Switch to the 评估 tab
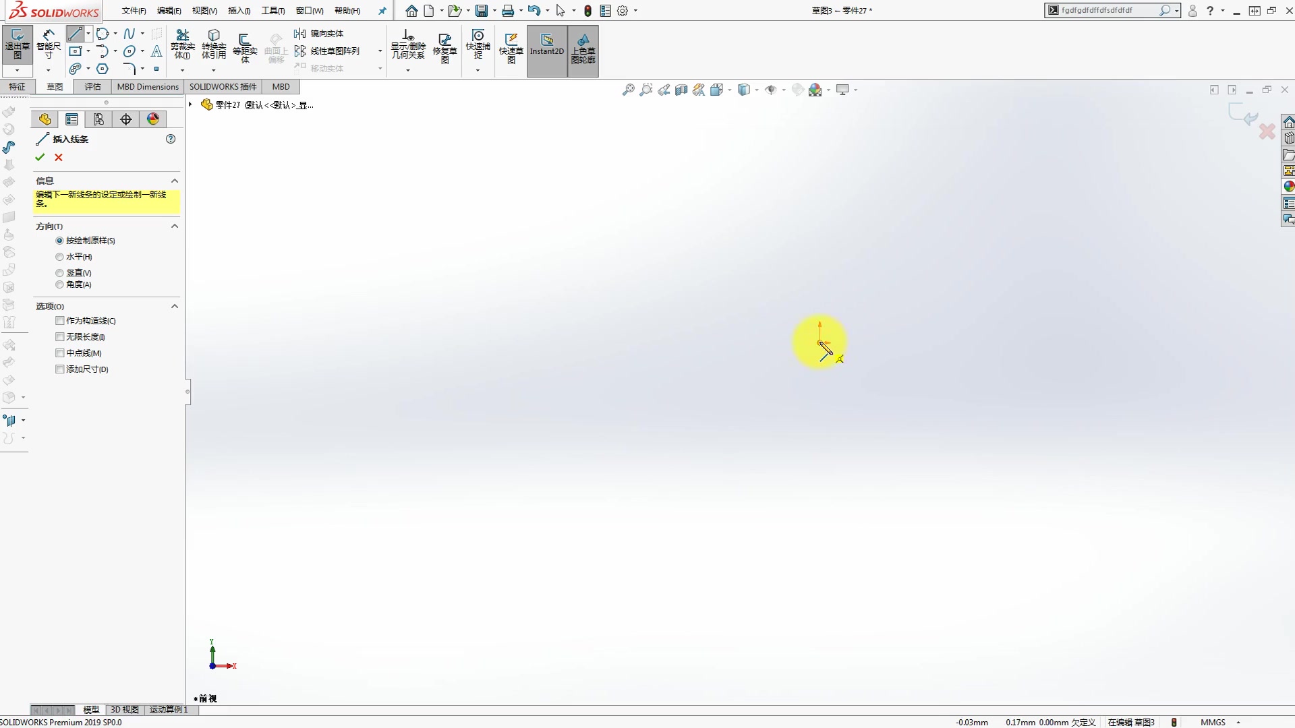 (92, 86)
